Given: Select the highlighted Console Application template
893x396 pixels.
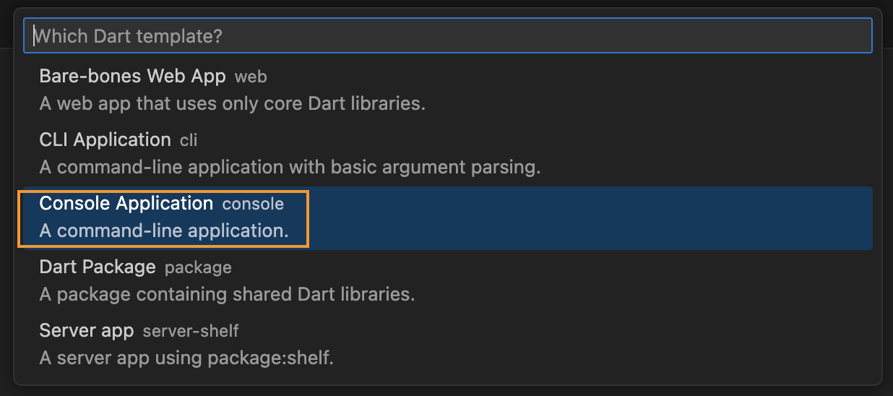Looking at the screenshot, I should (126, 204).
